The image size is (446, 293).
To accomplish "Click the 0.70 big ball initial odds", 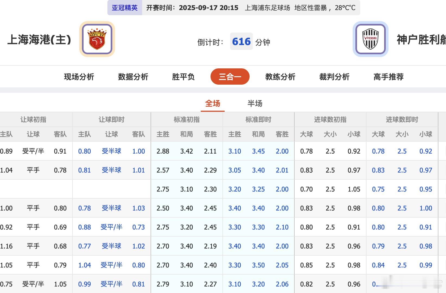I will tap(307, 189).
